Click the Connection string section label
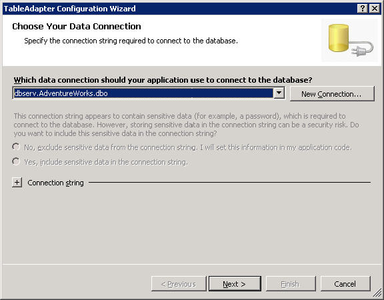 [55, 183]
